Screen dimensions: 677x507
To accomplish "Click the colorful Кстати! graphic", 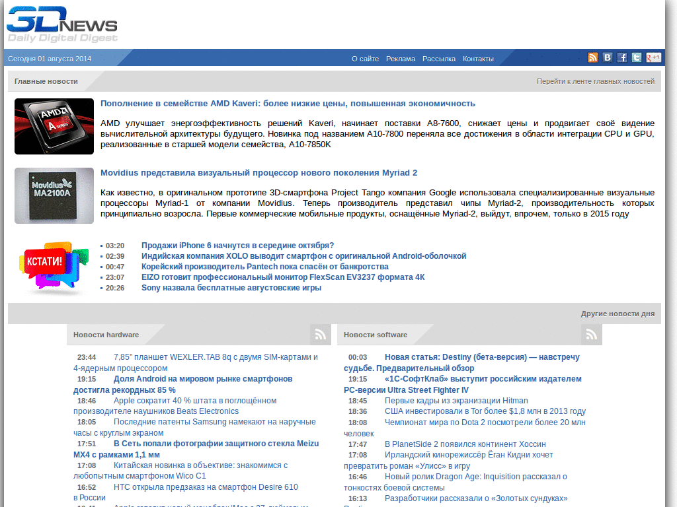I will tap(54, 266).
